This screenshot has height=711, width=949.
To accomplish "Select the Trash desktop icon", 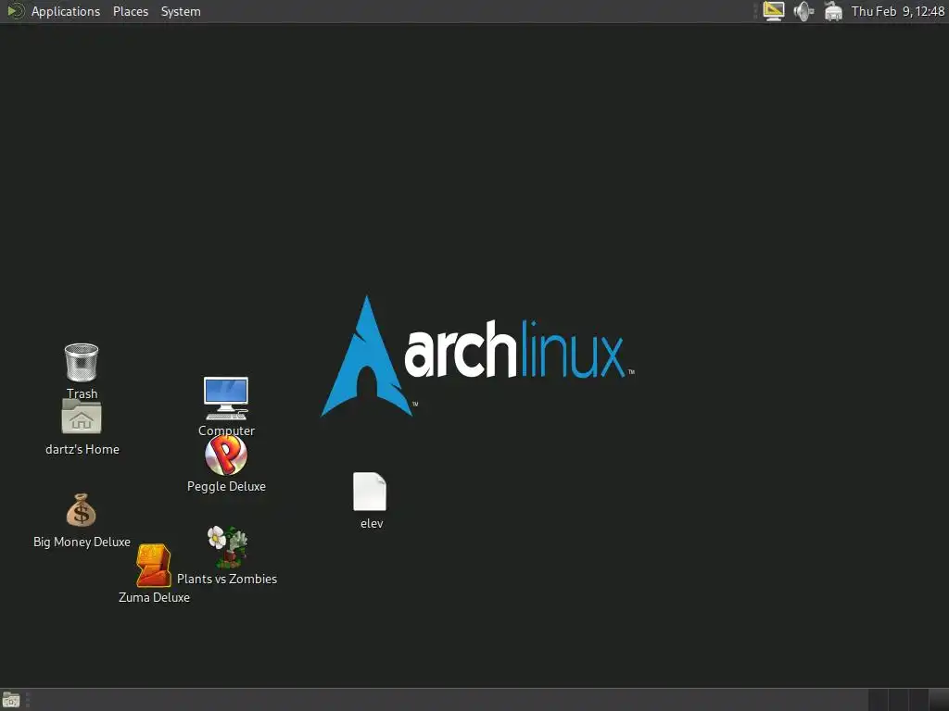I will 82,363.
